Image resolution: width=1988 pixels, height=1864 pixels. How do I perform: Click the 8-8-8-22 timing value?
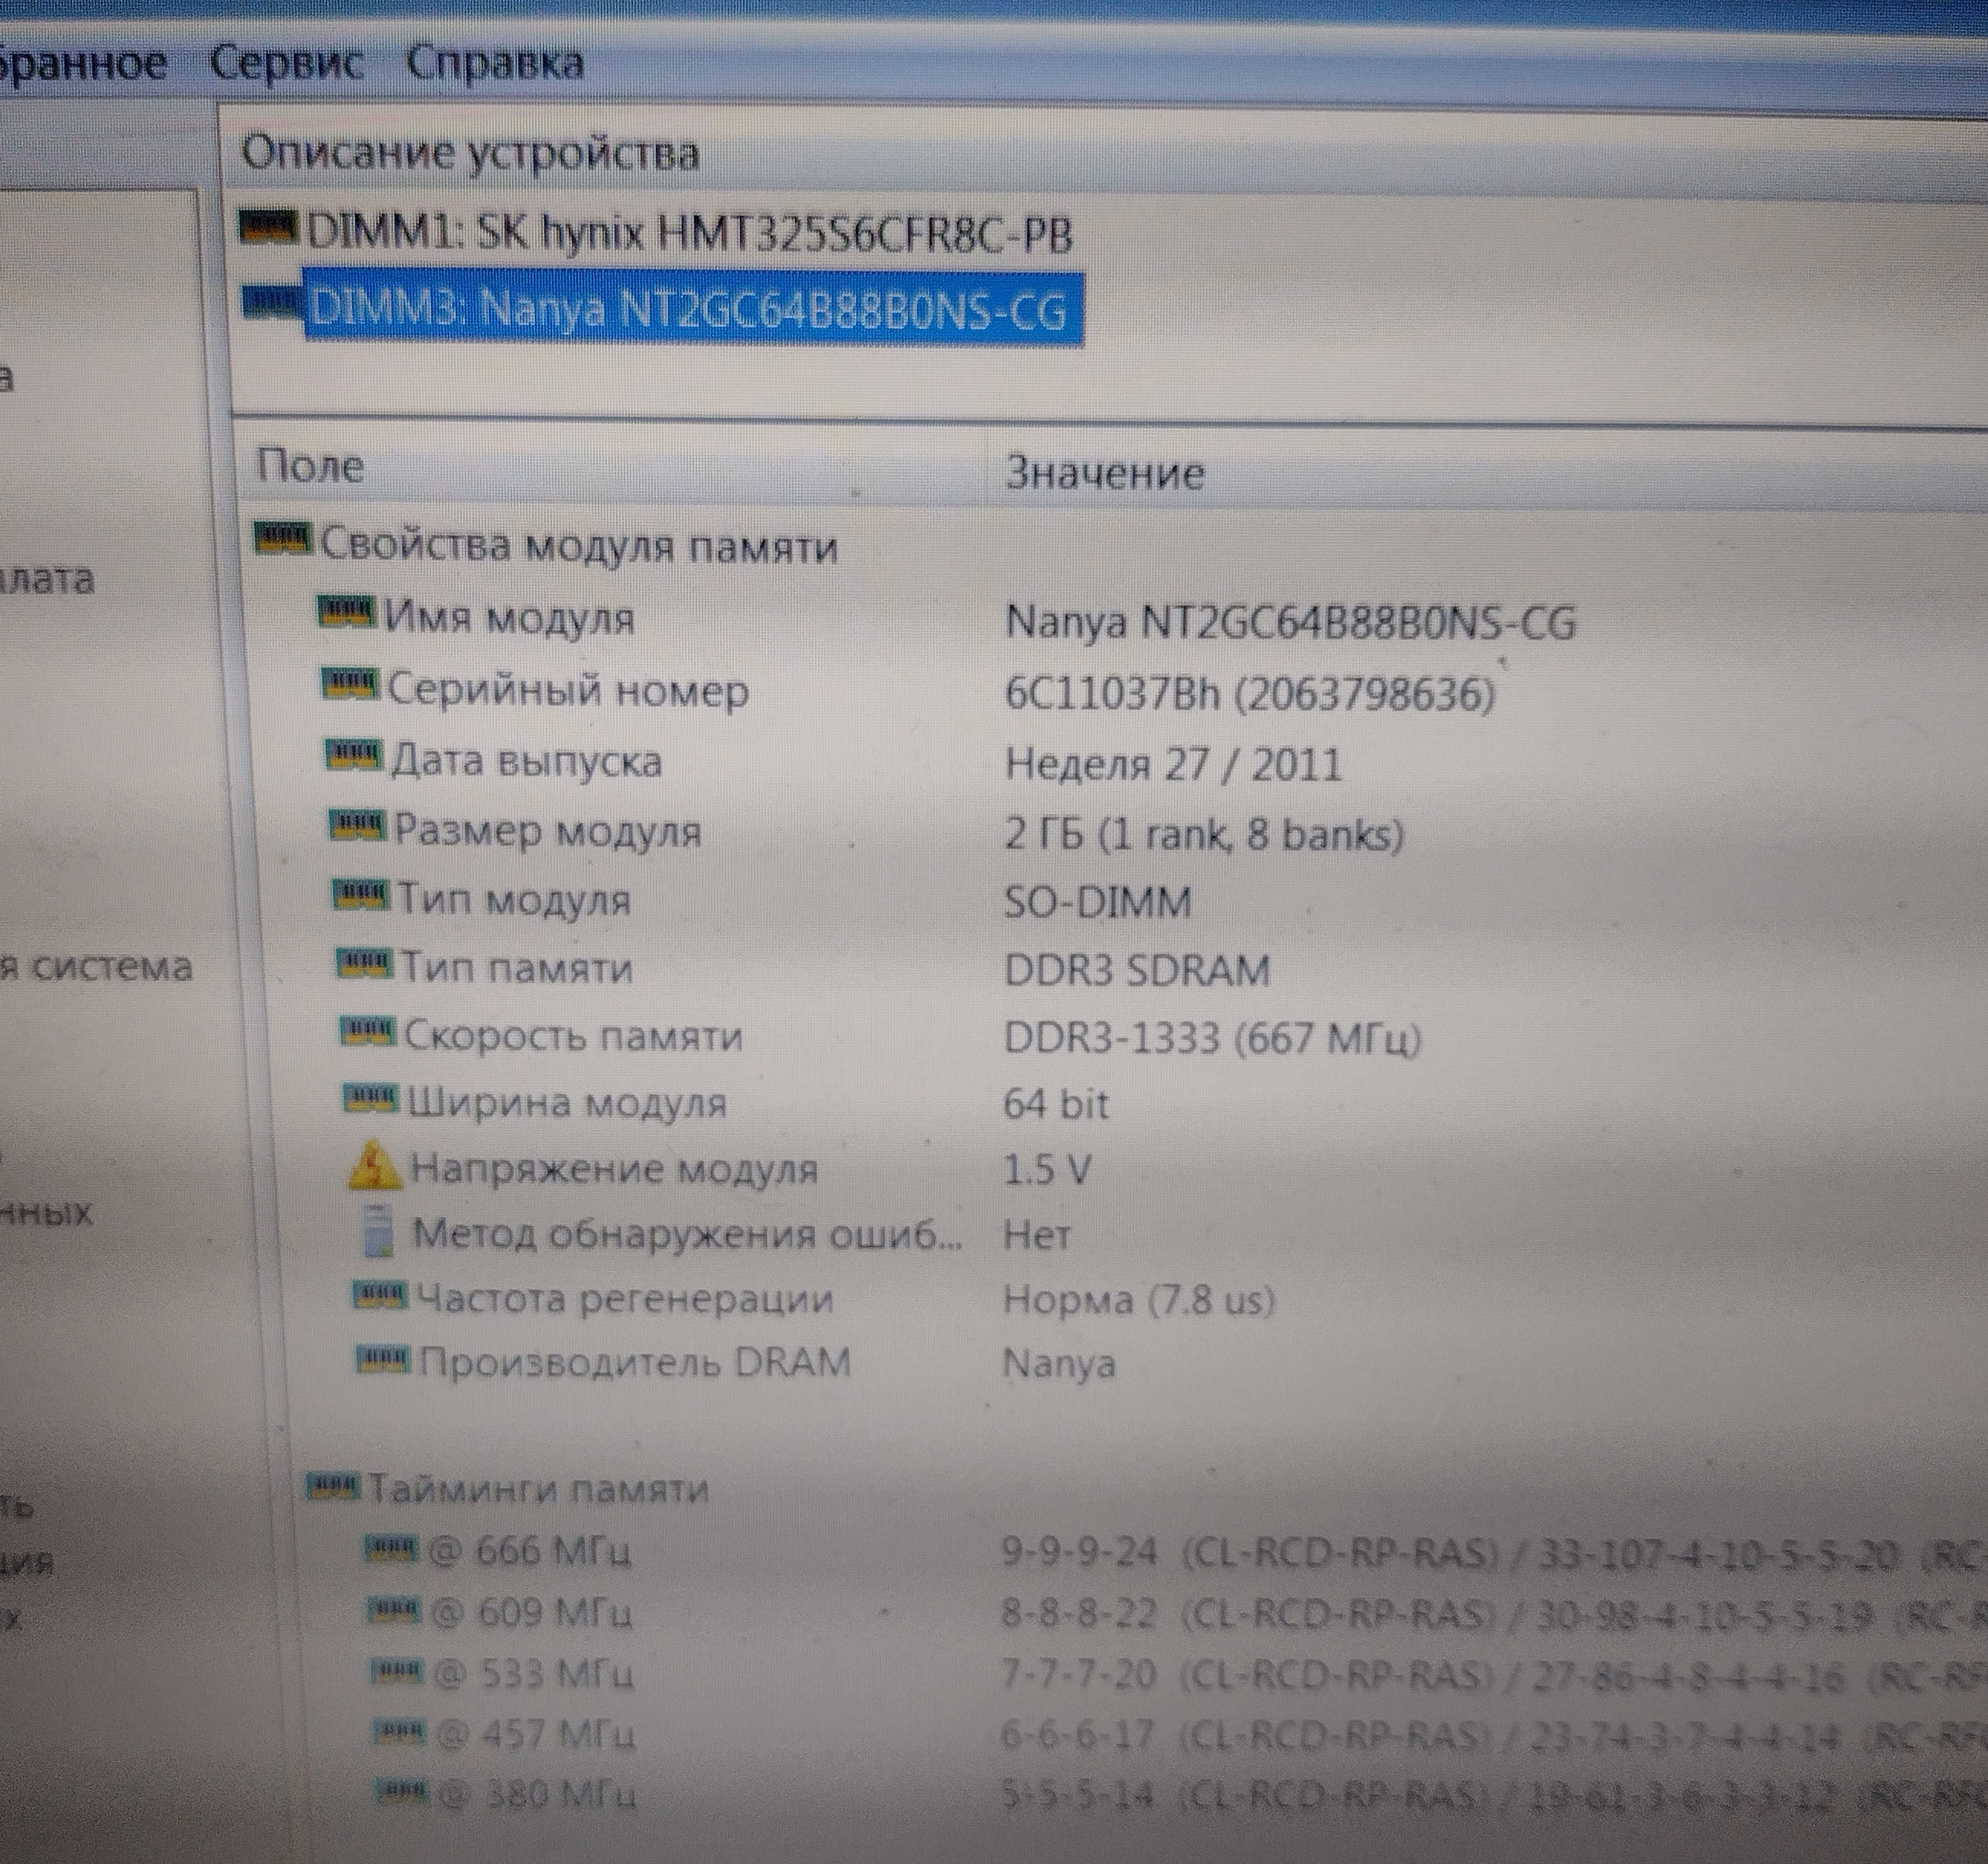pyautogui.click(x=1080, y=1613)
